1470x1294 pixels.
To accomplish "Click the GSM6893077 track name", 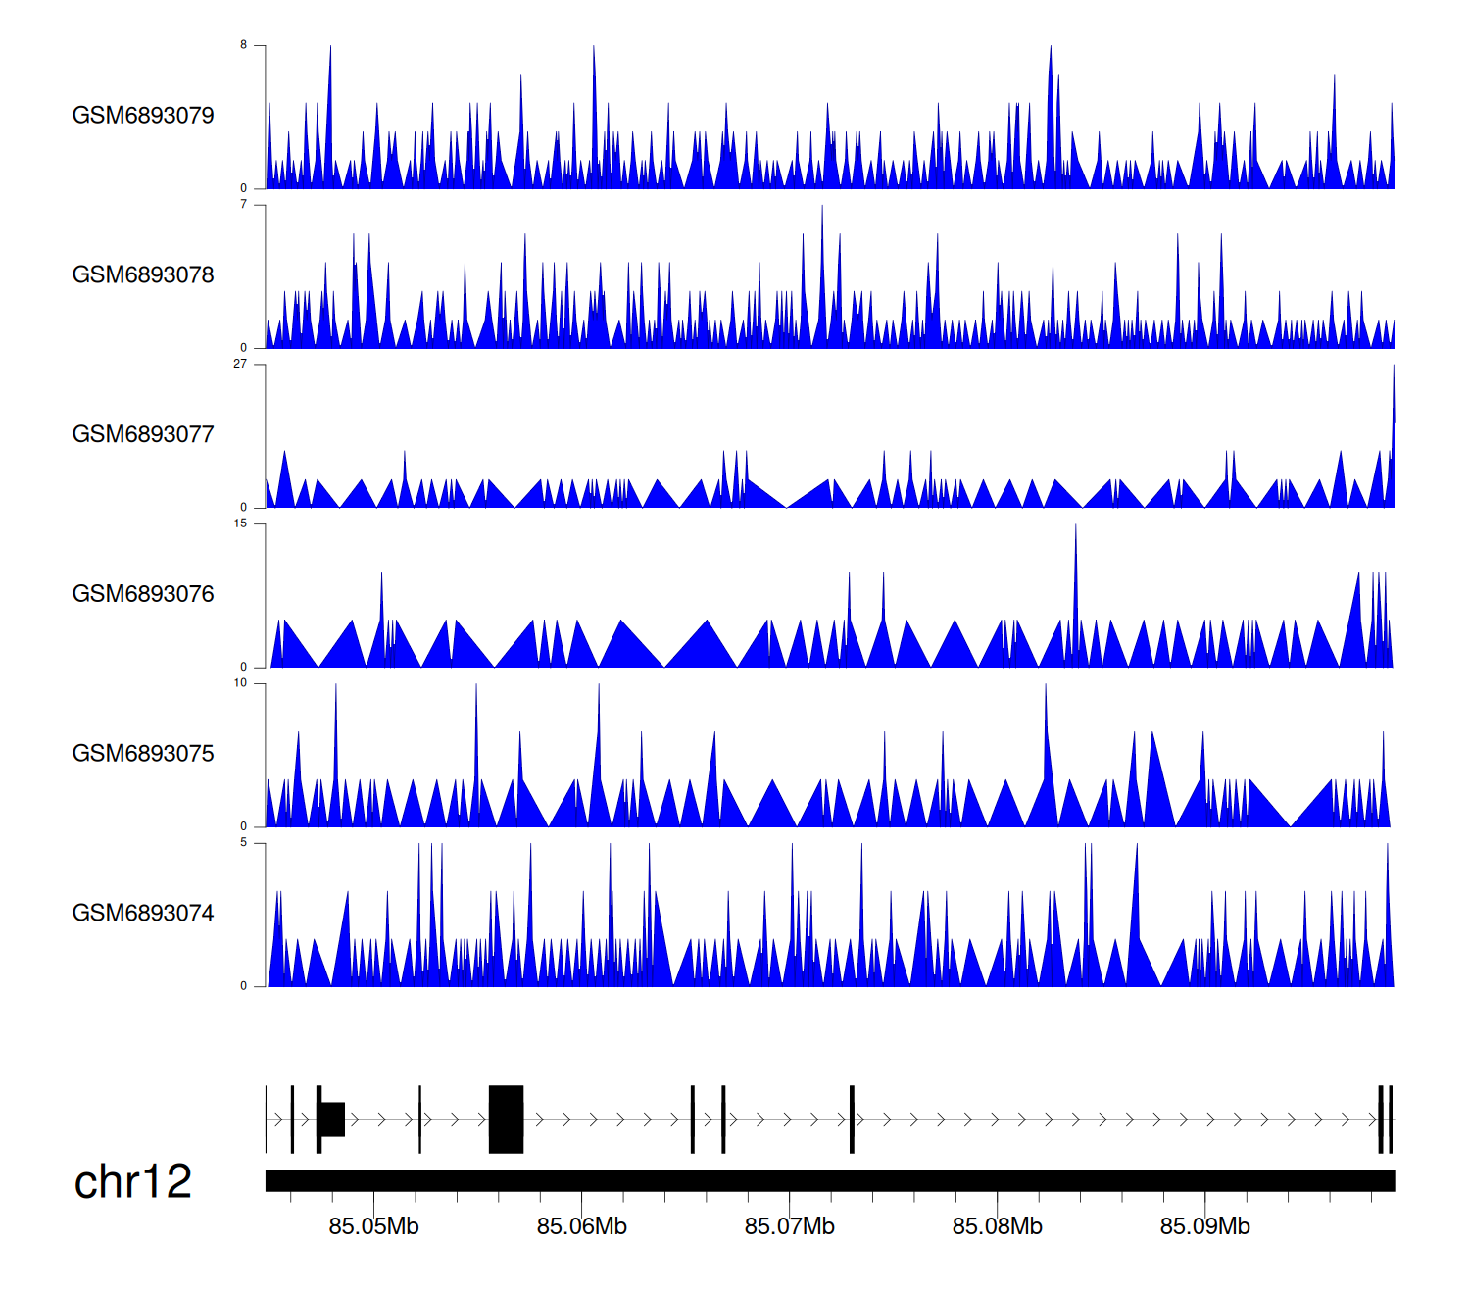I will click(x=143, y=435).
